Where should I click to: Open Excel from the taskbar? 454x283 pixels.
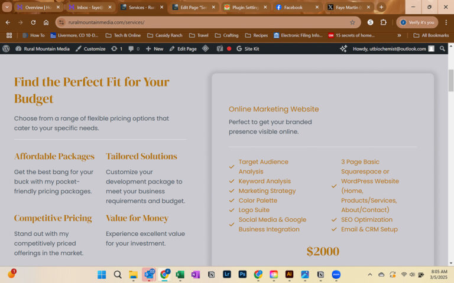click(180, 275)
